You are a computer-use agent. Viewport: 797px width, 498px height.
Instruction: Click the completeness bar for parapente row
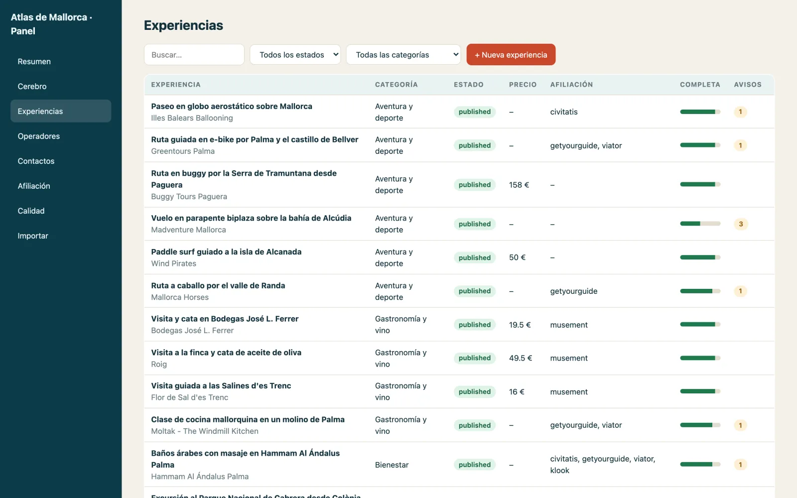point(700,224)
